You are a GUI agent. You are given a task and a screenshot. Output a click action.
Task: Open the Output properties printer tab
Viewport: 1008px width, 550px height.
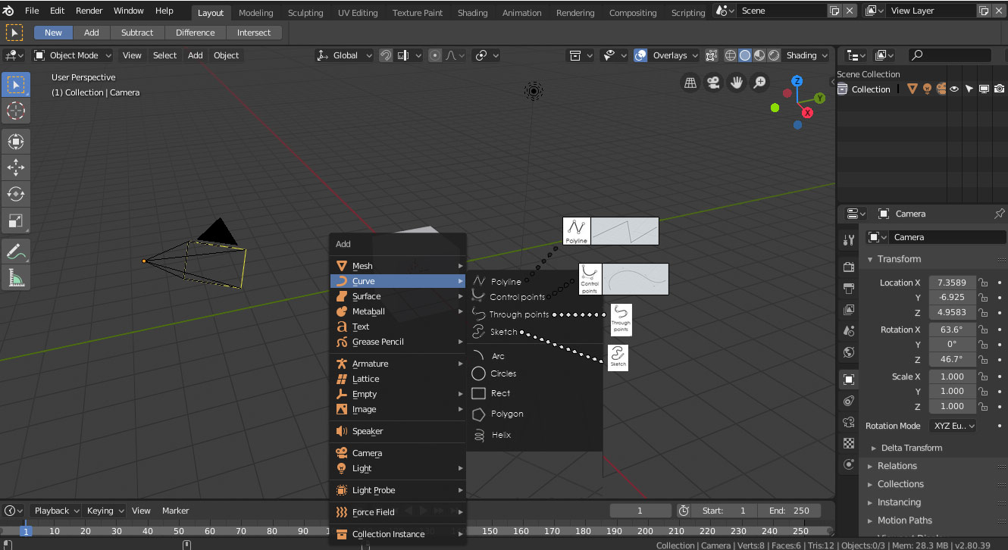point(849,289)
